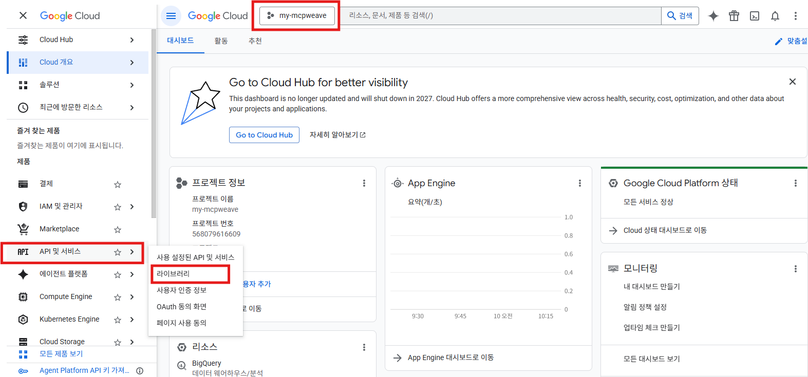Open the 모든 제품 보기 link
This screenshot has width=808, height=377.
click(61, 354)
